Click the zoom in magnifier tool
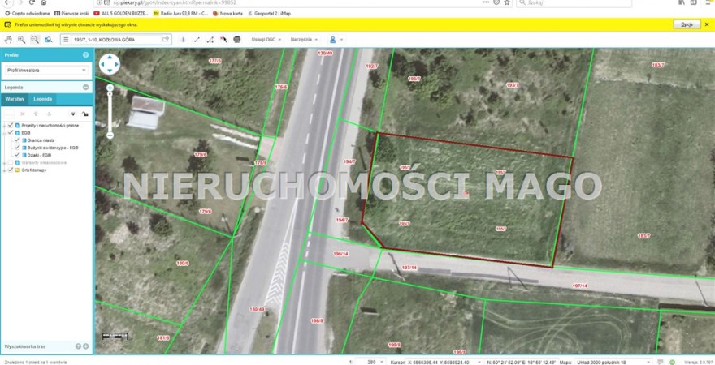This screenshot has height=365, width=715. click(x=22, y=39)
